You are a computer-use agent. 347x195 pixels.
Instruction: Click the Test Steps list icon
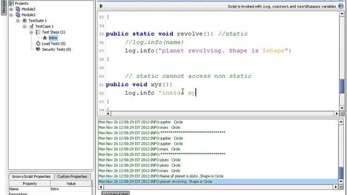(x=38, y=32)
